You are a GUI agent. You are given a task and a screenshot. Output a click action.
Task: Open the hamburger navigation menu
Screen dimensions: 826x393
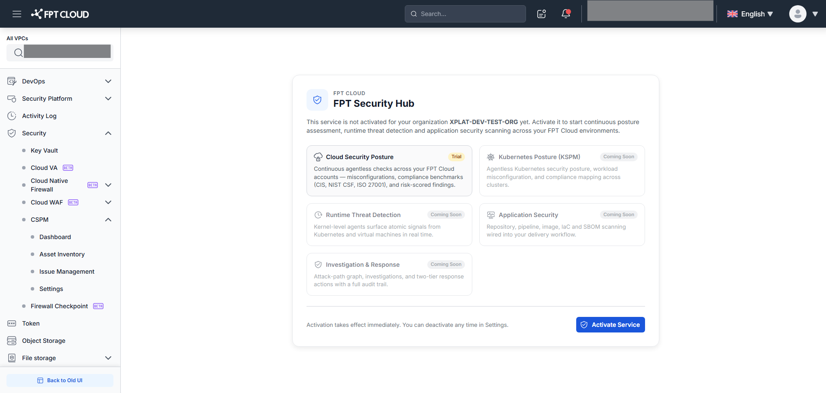(x=17, y=14)
